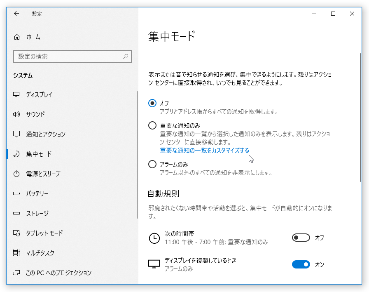Viewport: 369px width, 292px height.
Task: Select 集中モード in sidebar
Action: pos(72,154)
